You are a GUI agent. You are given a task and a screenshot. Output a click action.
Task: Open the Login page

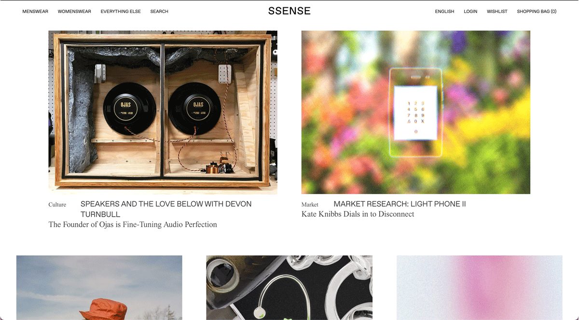470,12
